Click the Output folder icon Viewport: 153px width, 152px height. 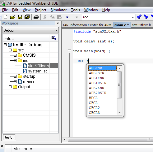(x=15, y=87)
